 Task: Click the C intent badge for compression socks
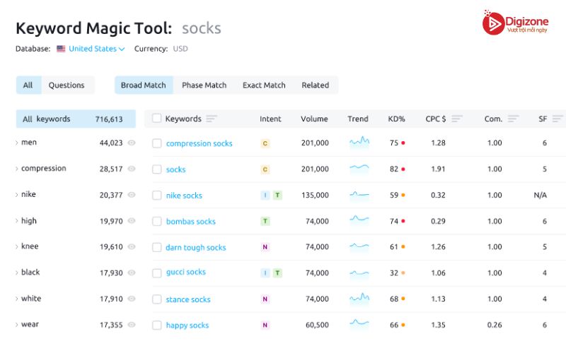pos(265,143)
